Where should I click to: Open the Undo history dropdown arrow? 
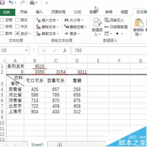pos(16,2)
